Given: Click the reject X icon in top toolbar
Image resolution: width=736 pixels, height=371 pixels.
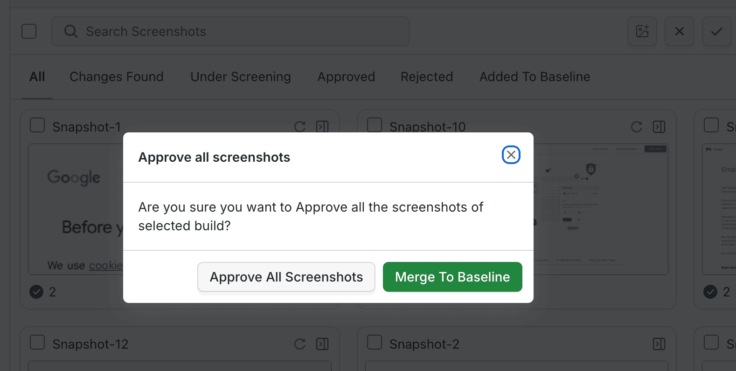Looking at the screenshot, I should coord(679,31).
